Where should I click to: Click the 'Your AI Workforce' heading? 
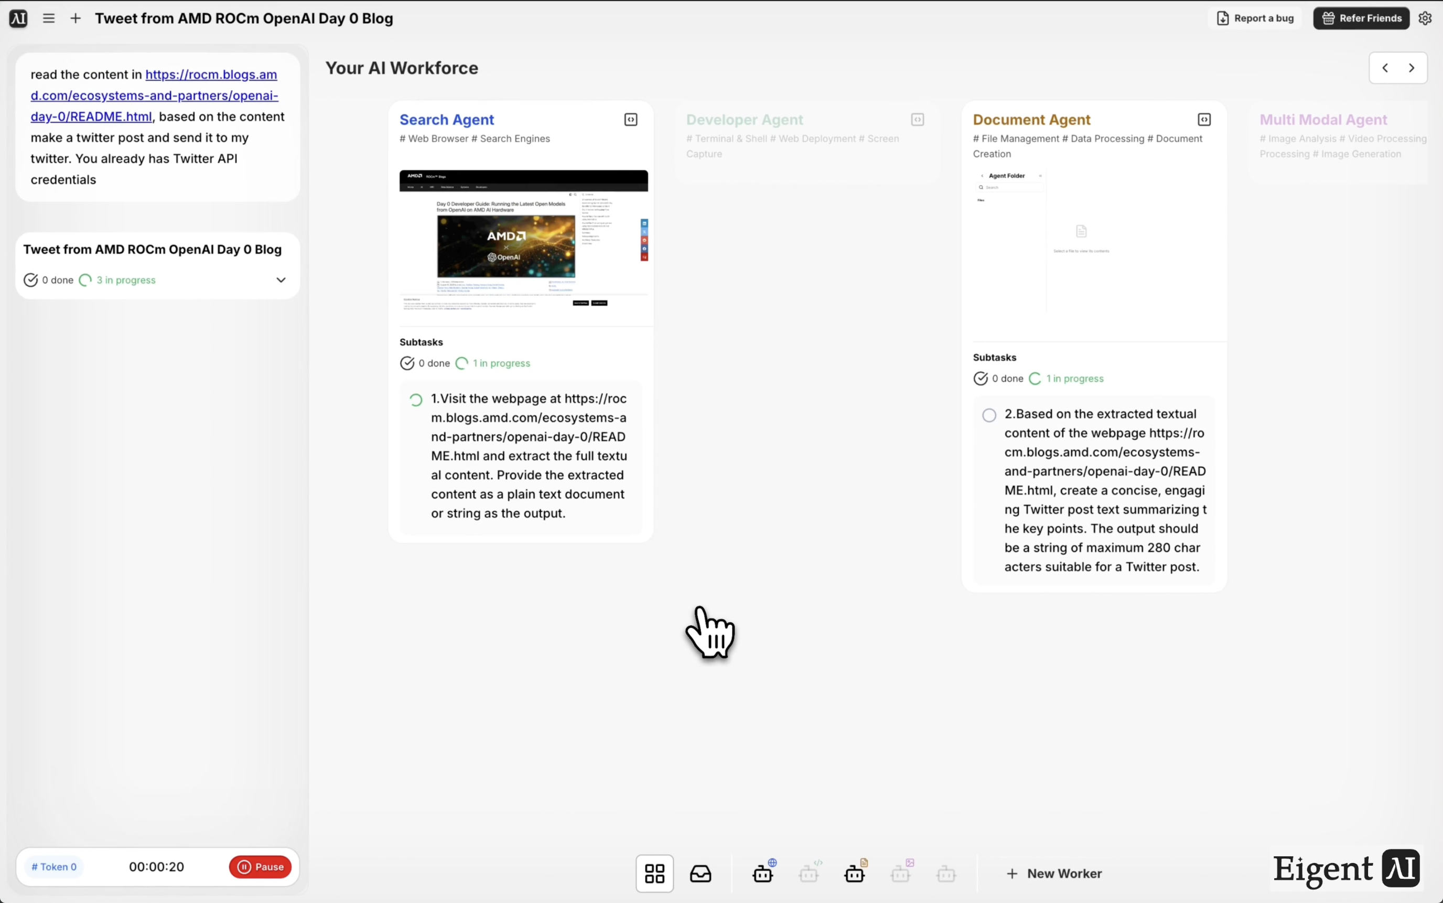pos(401,68)
